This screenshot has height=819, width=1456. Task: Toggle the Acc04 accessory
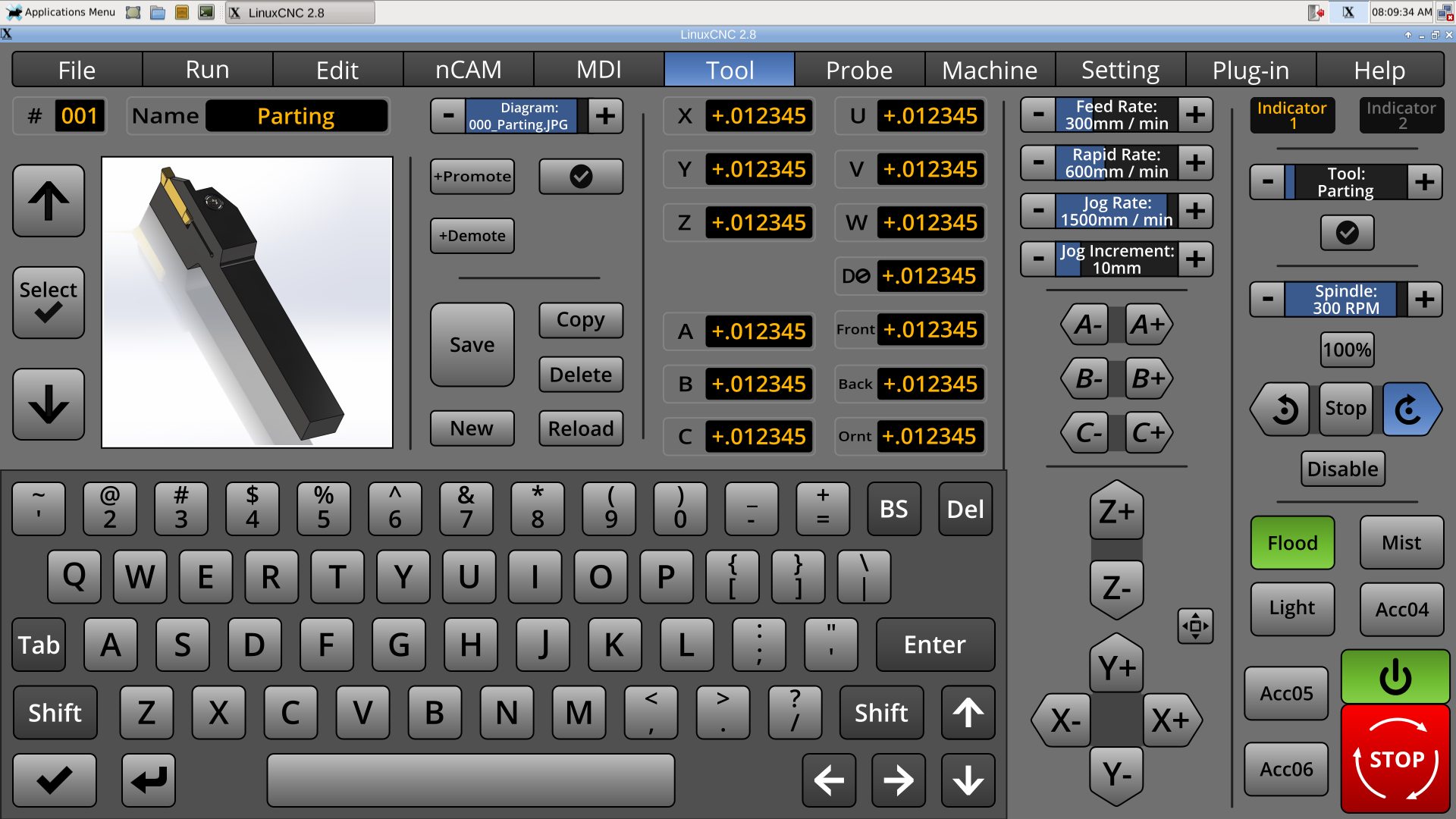tap(1401, 609)
